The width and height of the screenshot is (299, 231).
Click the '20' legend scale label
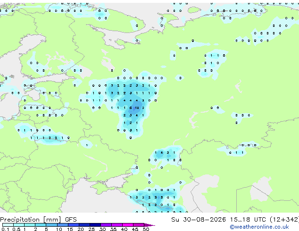(x=81, y=229)
